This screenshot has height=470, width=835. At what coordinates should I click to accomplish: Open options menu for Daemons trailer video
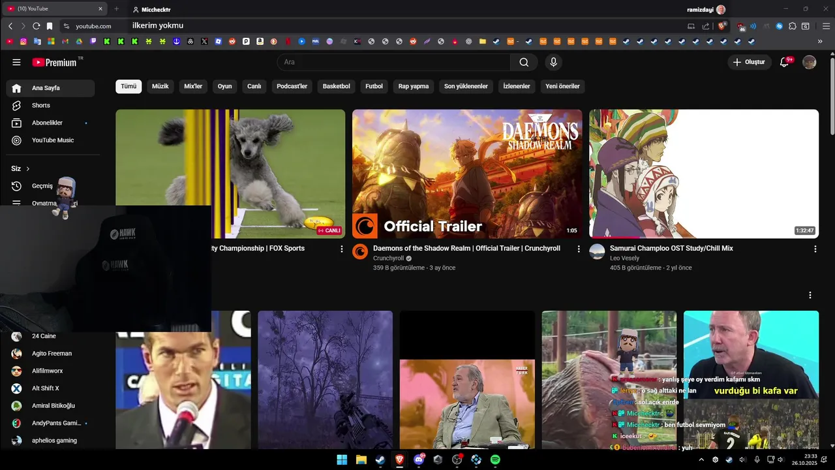pyautogui.click(x=579, y=249)
